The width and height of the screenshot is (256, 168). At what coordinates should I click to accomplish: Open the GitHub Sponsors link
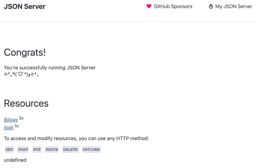tap(173, 6)
